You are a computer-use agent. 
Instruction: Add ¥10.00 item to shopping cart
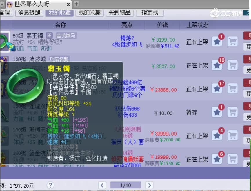232,112
